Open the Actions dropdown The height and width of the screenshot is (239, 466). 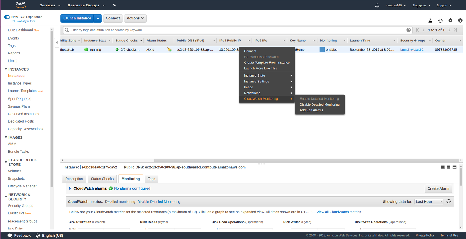click(135, 18)
